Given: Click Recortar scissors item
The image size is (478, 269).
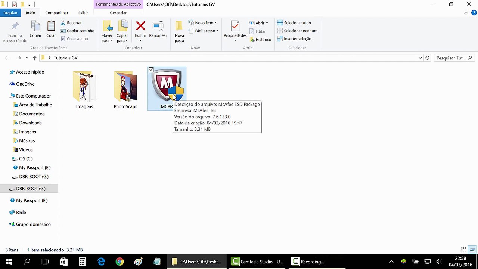Looking at the screenshot, I should [71, 23].
